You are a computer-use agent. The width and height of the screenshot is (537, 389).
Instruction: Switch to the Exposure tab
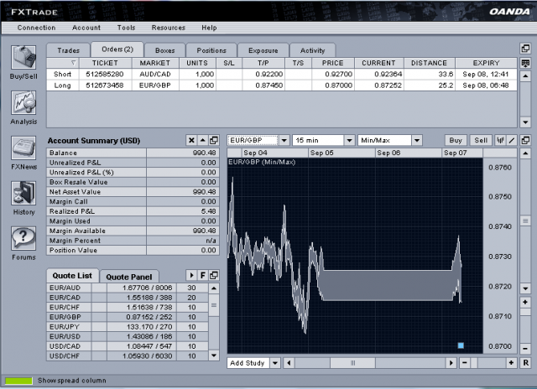tap(263, 50)
